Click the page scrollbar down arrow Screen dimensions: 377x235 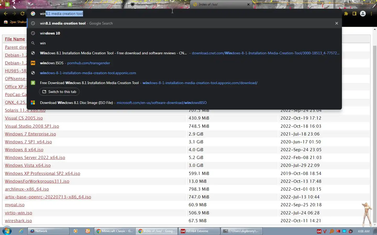pos(375,224)
